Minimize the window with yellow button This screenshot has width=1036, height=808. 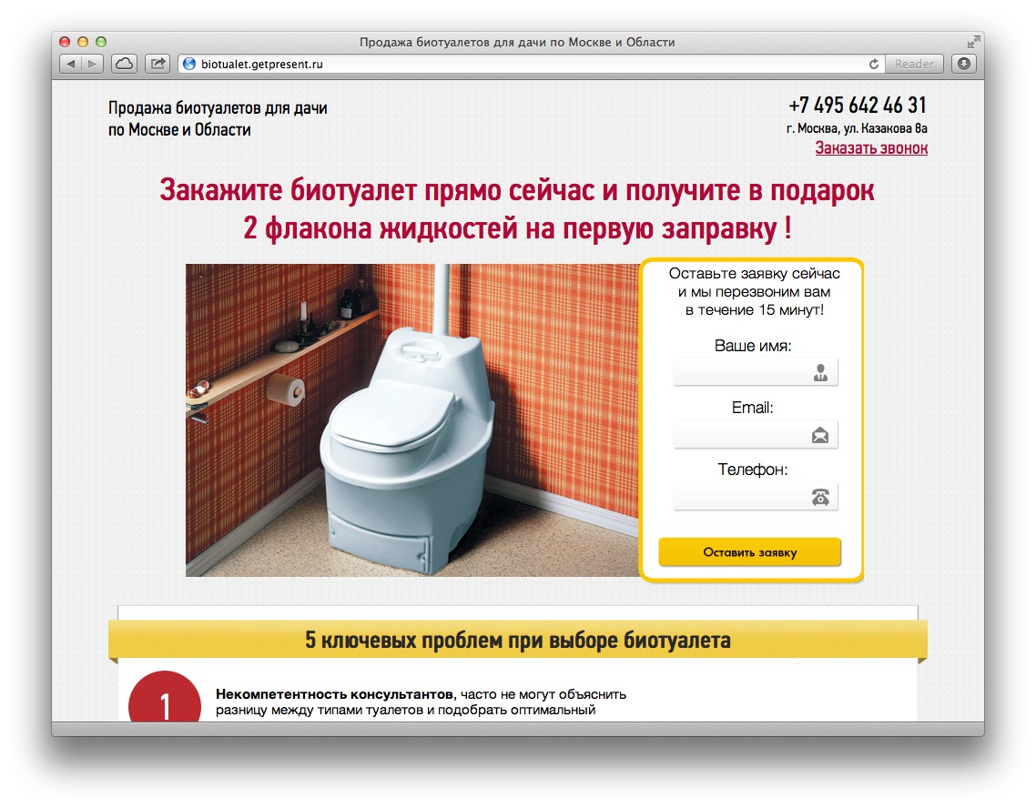click(x=83, y=42)
